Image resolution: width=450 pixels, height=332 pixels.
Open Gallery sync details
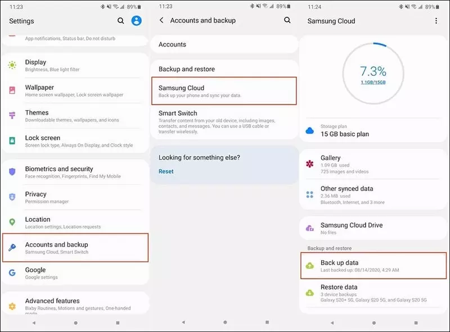pos(373,164)
